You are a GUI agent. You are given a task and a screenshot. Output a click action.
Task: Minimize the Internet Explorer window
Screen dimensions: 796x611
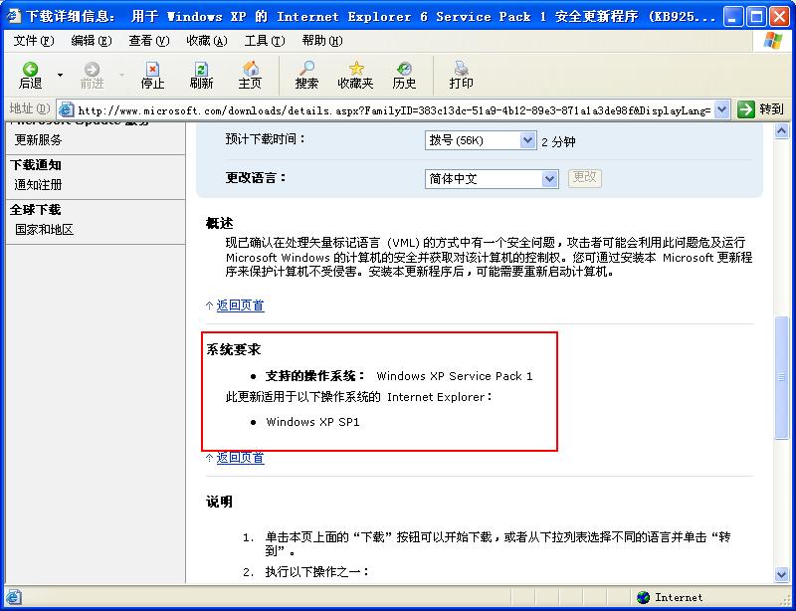tap(732, 17)
